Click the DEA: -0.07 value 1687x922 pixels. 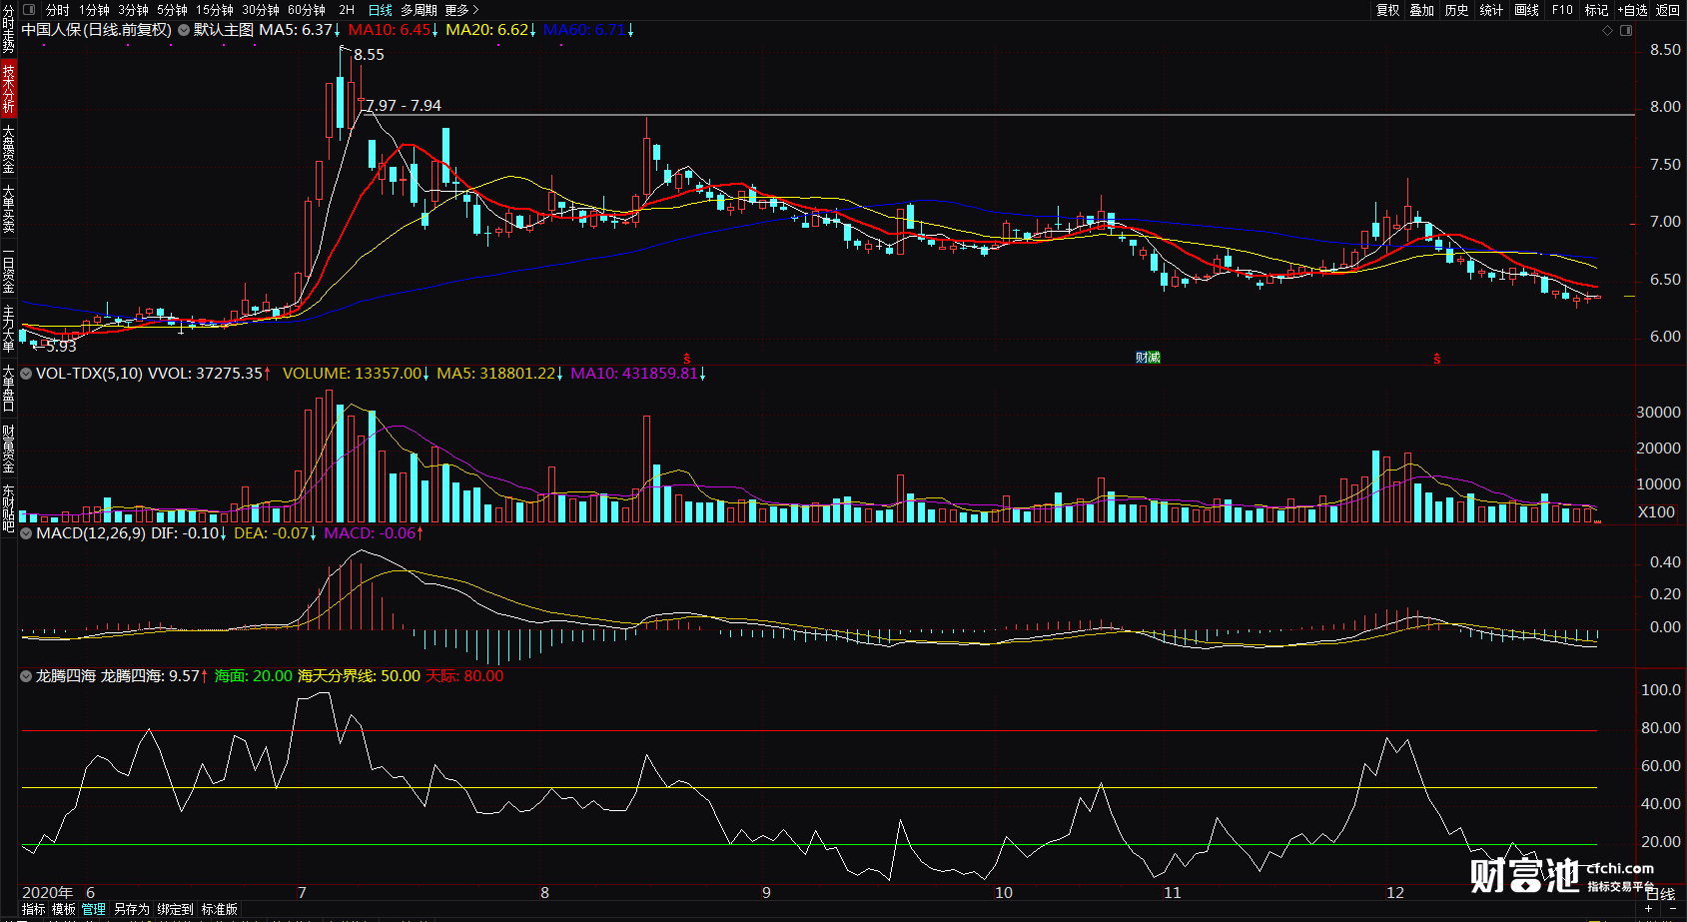click(x=275, y=533)
